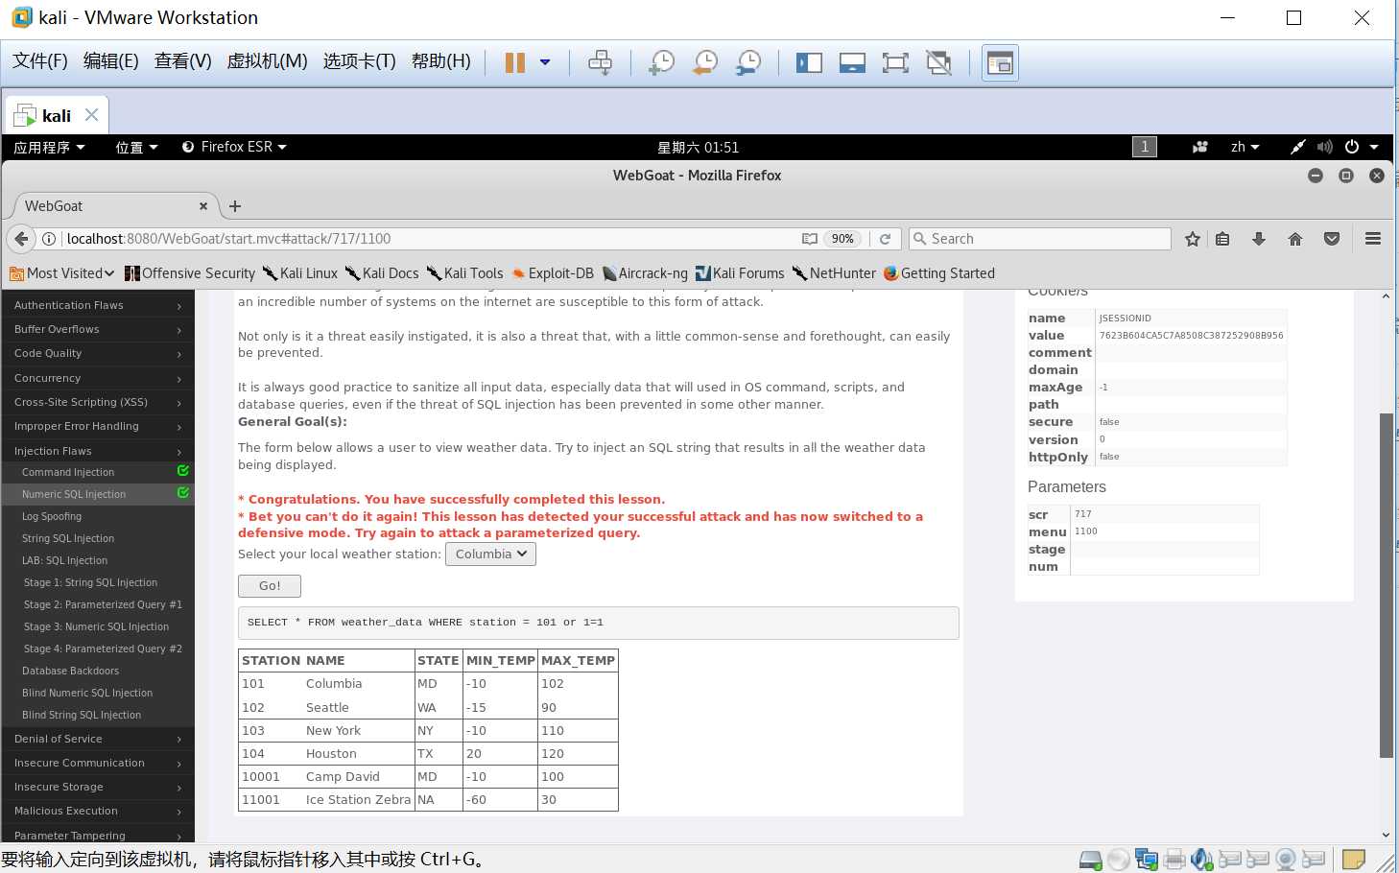Image resolution: width=1399 pixels, height=873 pixels.
Task: Open the power options dropdown arrow
Action: click(545, 63)
